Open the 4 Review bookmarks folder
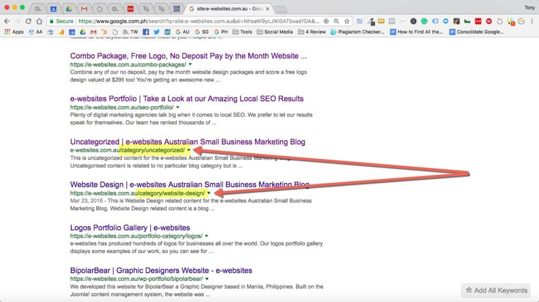The height and width of the screenshot is (302, 539). click(x=312, y=32)
